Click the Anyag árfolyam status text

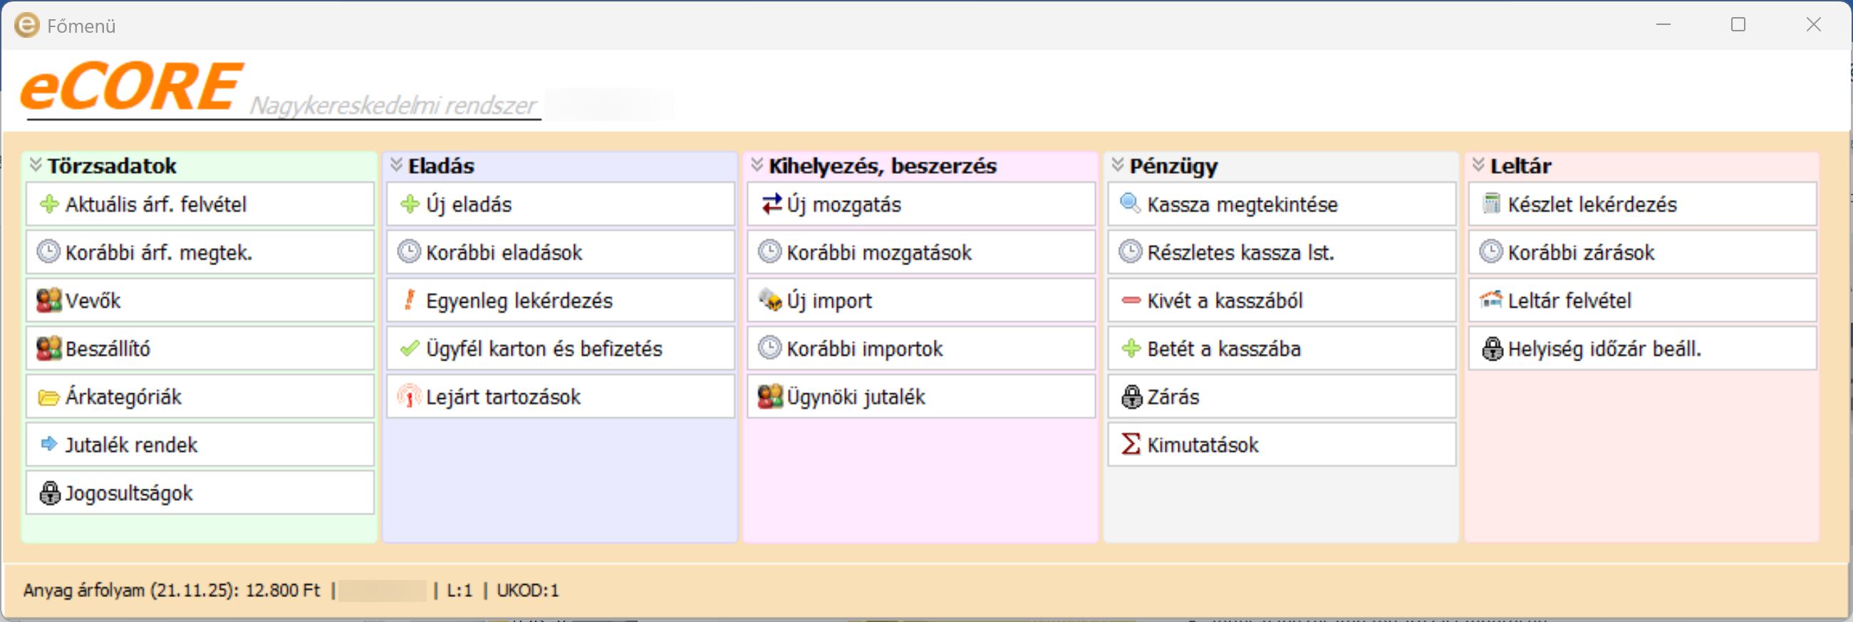[171, 591]
